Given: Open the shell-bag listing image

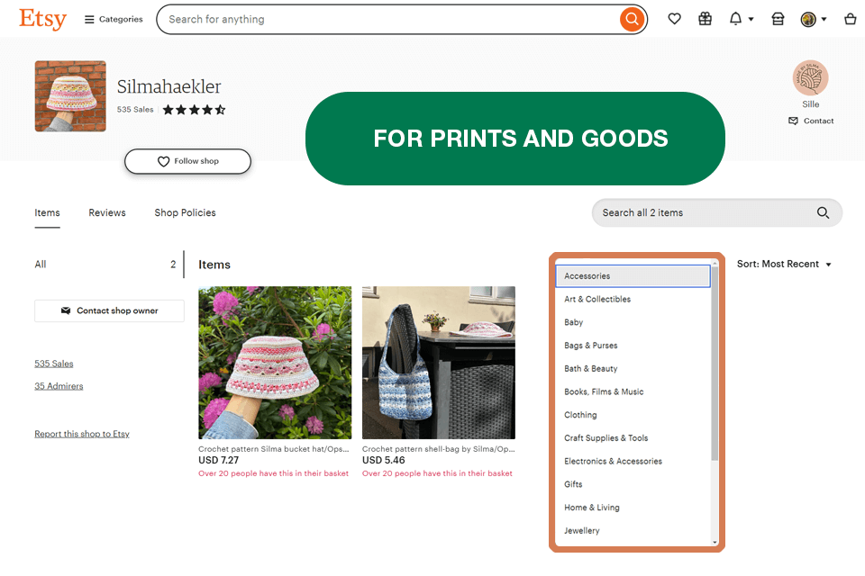Looking at the screenshot, I should click(x=439, y=363).
